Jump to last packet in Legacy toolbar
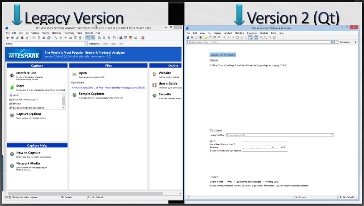Image resolution: width=364 pixels, height=206 pixels. tap(80, 38)
